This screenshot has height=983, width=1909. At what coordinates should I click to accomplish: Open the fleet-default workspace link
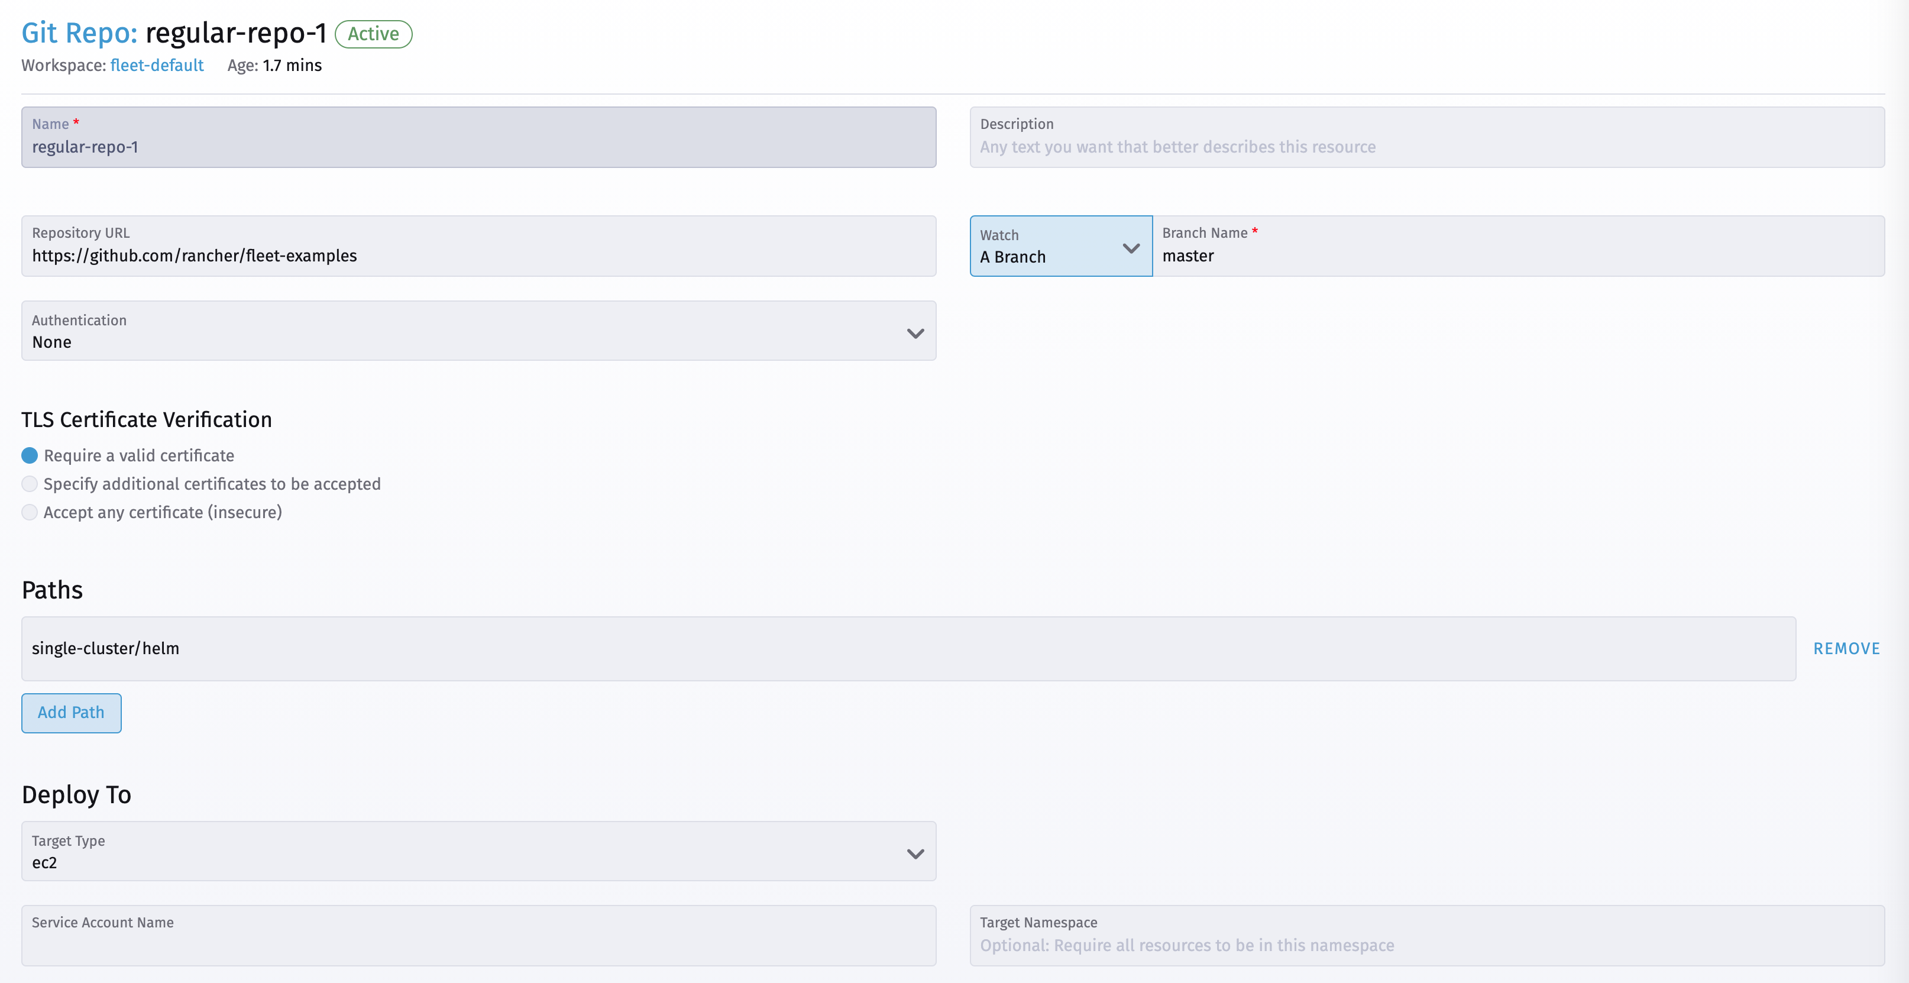pyautogui.click(x=156, y=65)
